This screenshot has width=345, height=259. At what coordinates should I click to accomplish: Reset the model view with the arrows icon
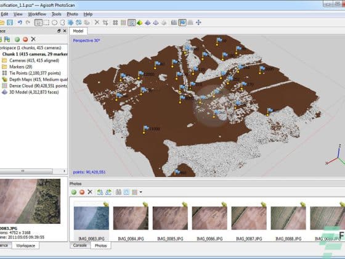198,22
